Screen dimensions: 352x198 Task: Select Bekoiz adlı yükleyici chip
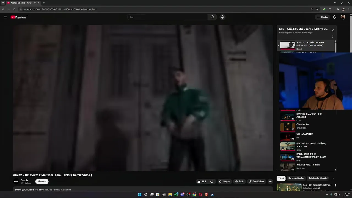tap(318, 178)
